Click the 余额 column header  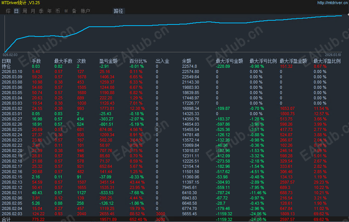[186, 61]
